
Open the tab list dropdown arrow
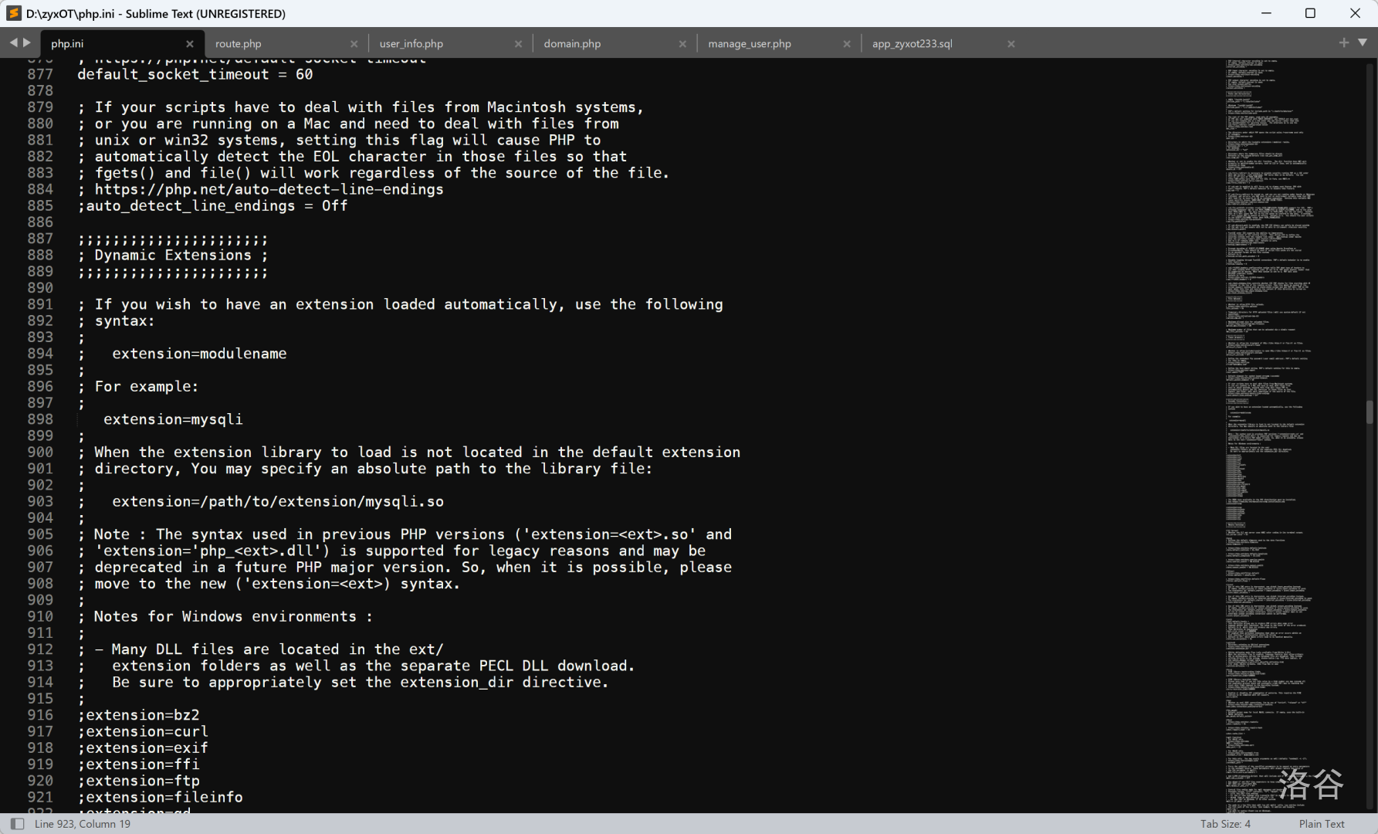[1363, 43]
